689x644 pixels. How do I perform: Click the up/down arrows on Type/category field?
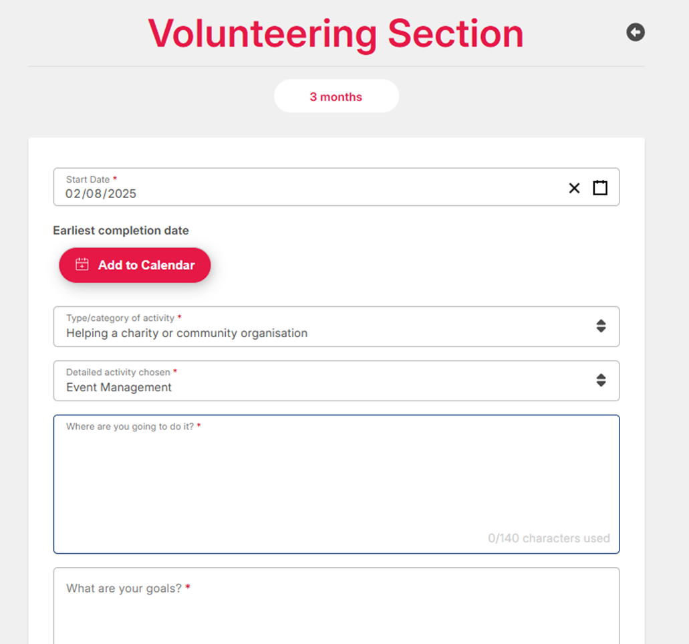[x=601, y=326]
